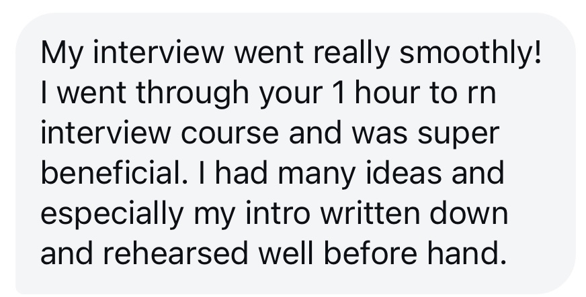This screenshot has width=586, height=297.
Task: Click the word "intro" in the message
Action: click(278, 213)
